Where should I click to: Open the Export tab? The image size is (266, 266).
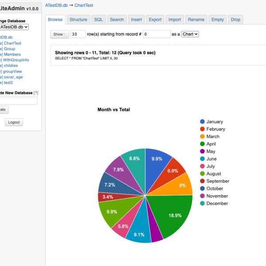pos(155,20)
